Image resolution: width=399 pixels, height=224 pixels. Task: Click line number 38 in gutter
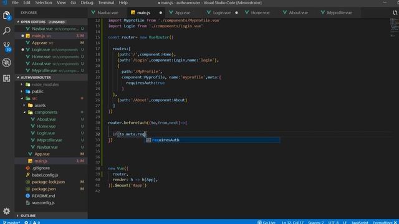coord(98,169)
